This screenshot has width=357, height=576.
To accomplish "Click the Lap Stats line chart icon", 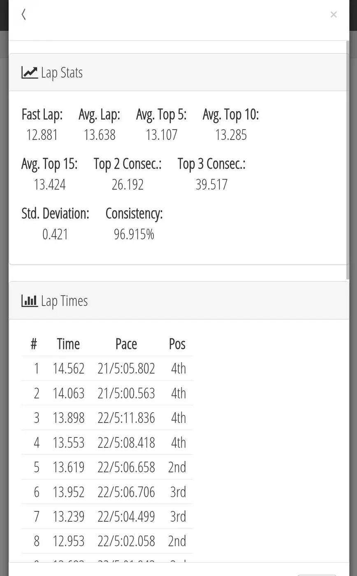I will tap(30, 72).
